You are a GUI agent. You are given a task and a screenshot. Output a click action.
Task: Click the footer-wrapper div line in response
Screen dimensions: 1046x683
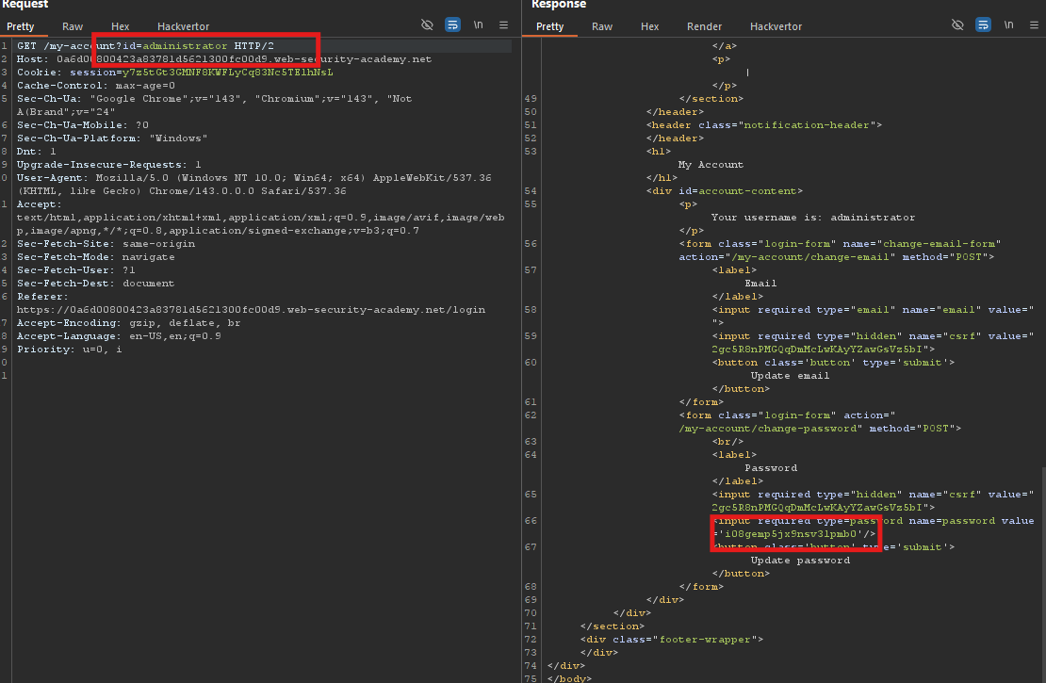point(671,640)
